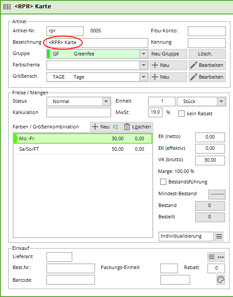Expand the Stück unit dropdown
This screenshot has width=233, height=297.
click(221, 101)
